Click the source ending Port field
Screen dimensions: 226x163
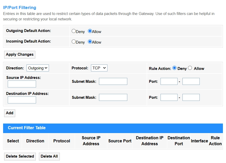[191, 81]
